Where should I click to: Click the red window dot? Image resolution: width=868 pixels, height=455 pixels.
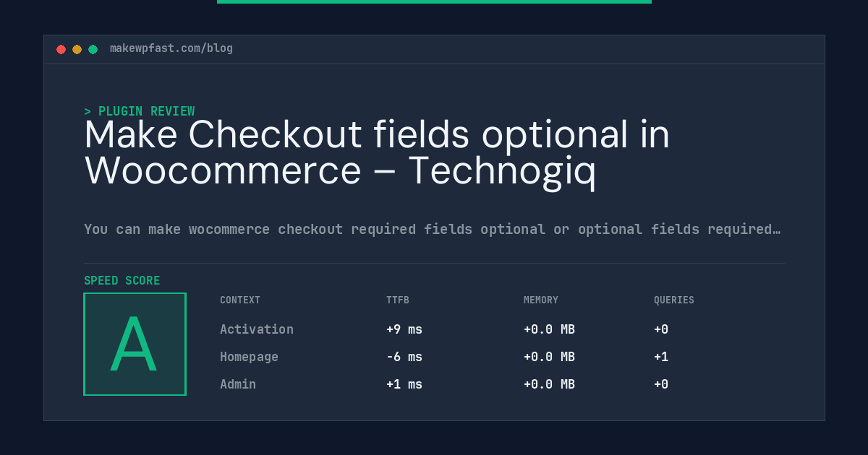[x=61, y=49]
